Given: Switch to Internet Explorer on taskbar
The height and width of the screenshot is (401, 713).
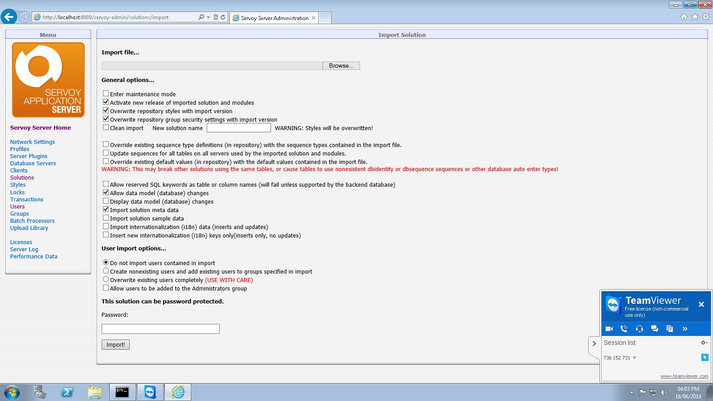Looking at the screenshot, I should point(178,392).
